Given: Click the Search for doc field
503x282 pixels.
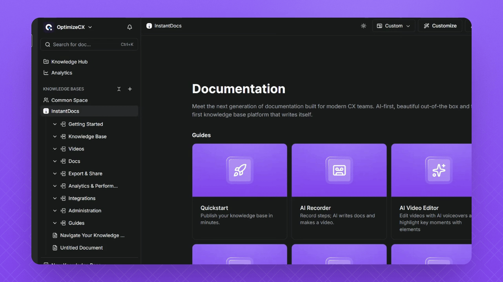Looking at the screenshot, I should click(89, 44).
